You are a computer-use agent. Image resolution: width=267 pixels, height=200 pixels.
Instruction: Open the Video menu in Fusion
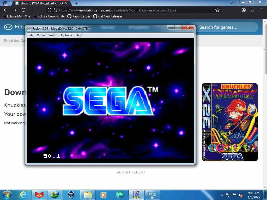[41, 35]
